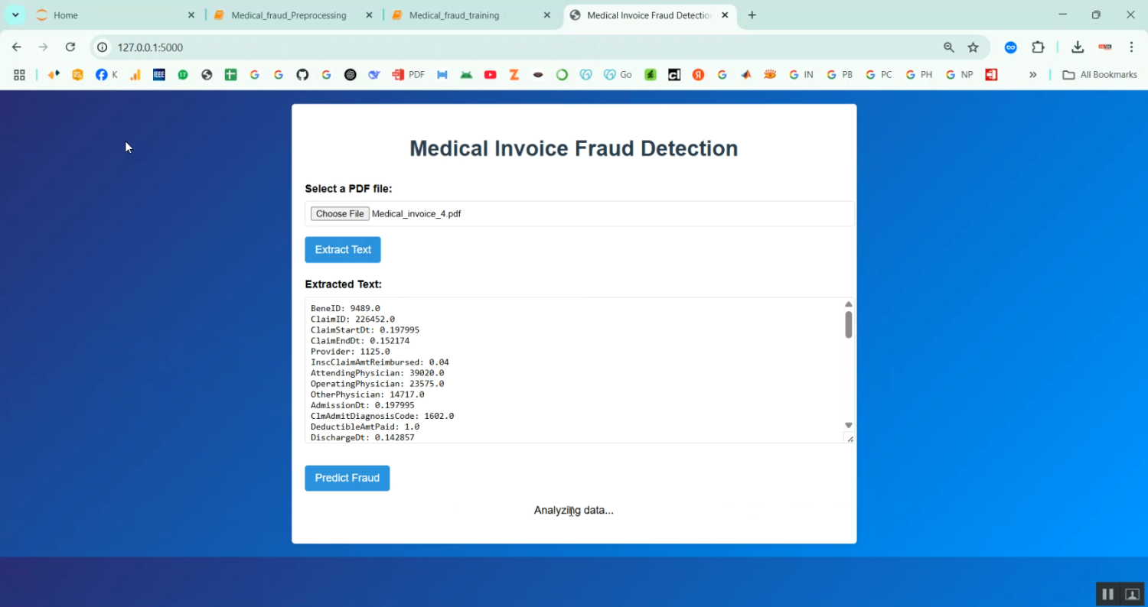Screen dimensions: 1148x607
Task: Open the orange eye bookmark
Action: click(x=770, y=75)
